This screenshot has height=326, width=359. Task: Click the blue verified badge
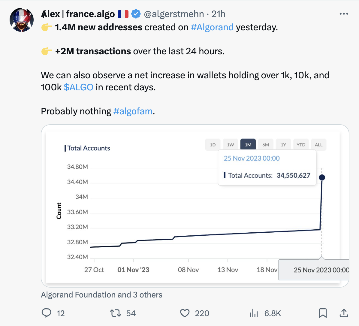(x=136, y=14)
